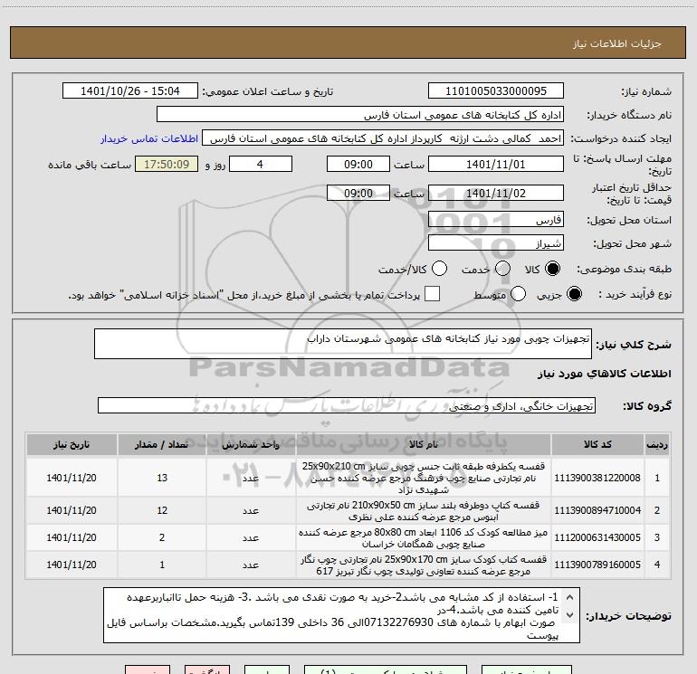
Task: Click the row 1 single-sided shelf description
Action: pyautogui.click(x=424, y=478)
